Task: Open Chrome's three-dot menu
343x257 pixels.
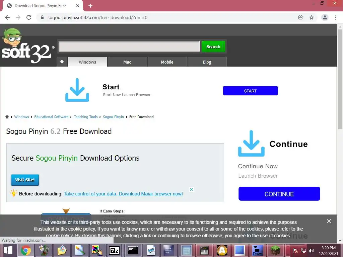Action: 336,17
